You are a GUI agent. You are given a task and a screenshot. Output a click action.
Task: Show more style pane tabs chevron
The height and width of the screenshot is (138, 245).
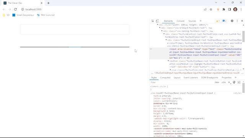(236, 77)
